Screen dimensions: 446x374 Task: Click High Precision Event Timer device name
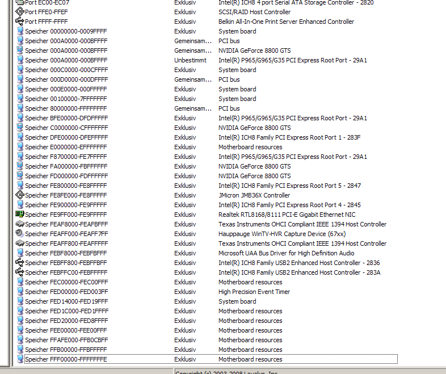(254, 292)
